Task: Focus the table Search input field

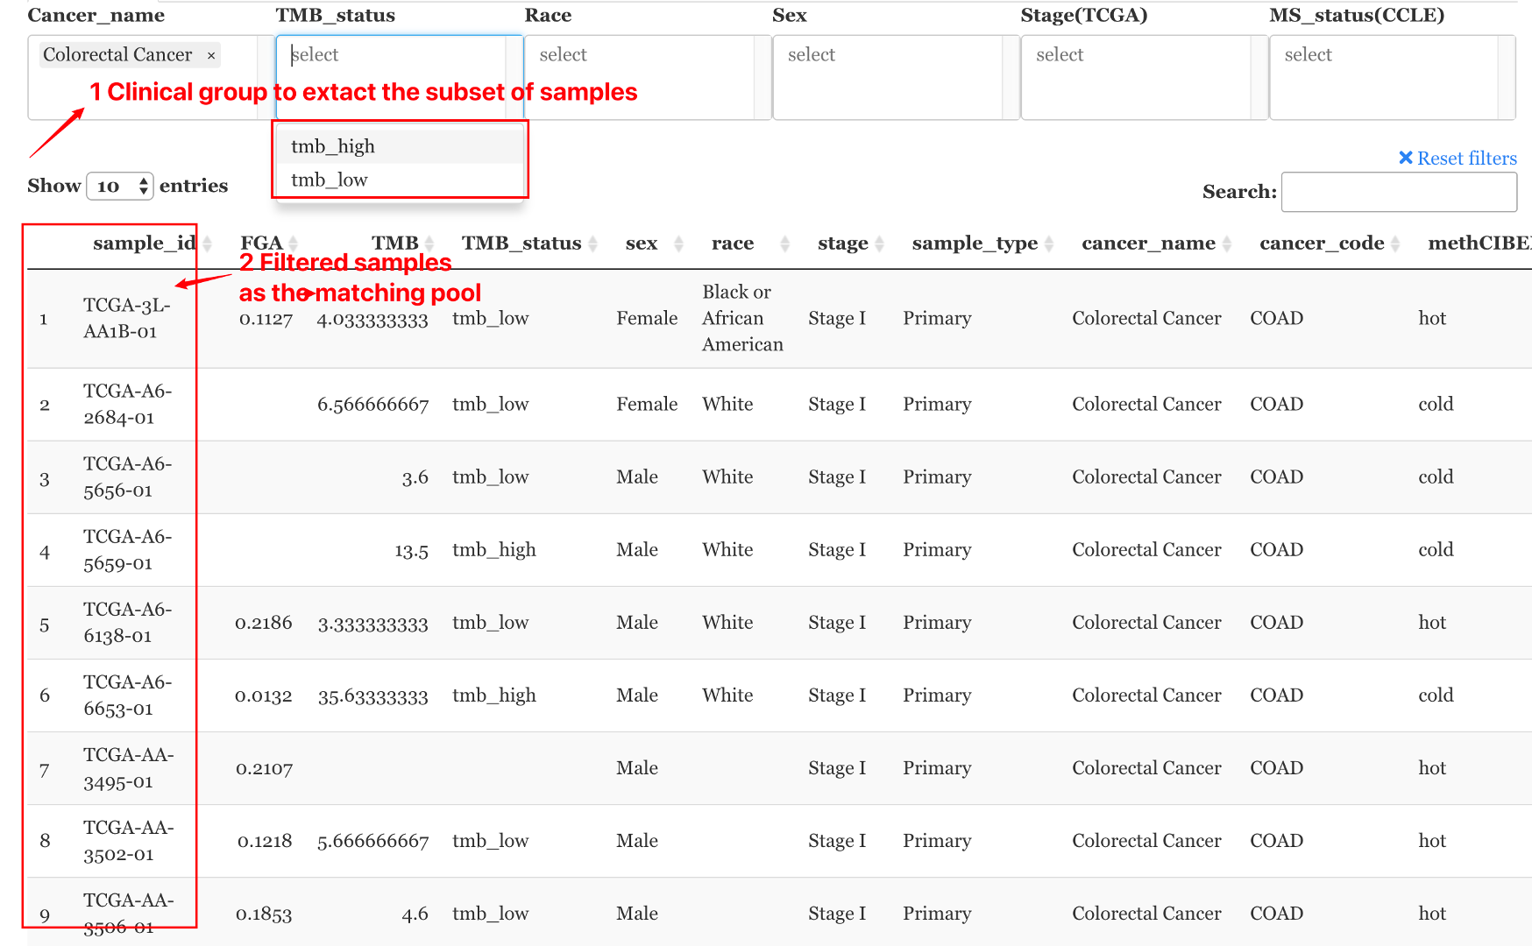Action: [x=1399, y=192]
